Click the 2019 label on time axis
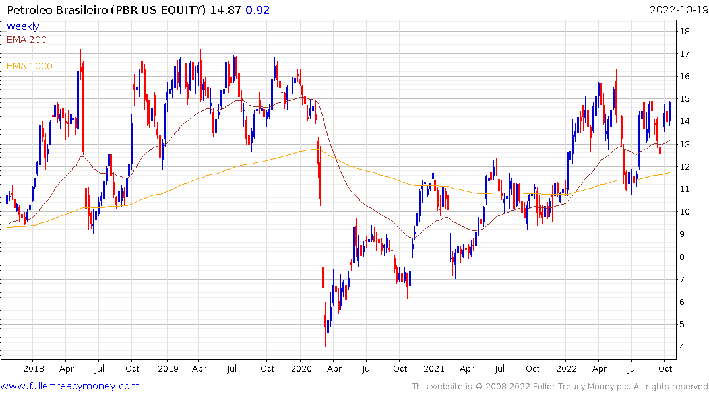 point(168,368)
